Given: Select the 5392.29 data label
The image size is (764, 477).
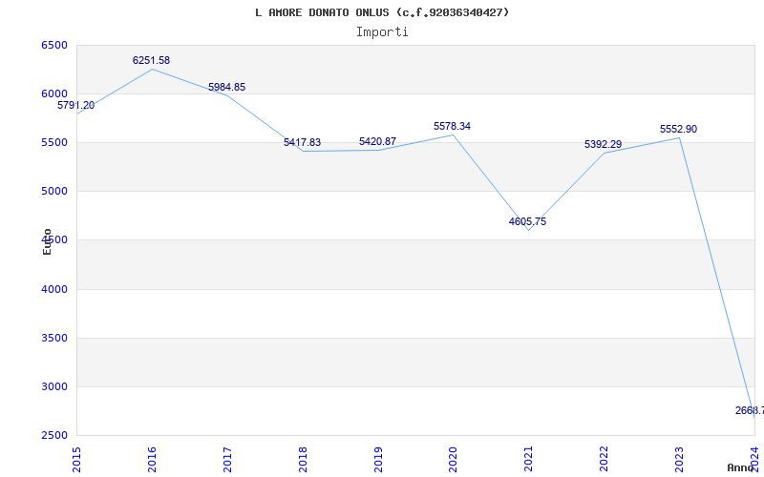Looking at the screenshot, I should point(603,145).
